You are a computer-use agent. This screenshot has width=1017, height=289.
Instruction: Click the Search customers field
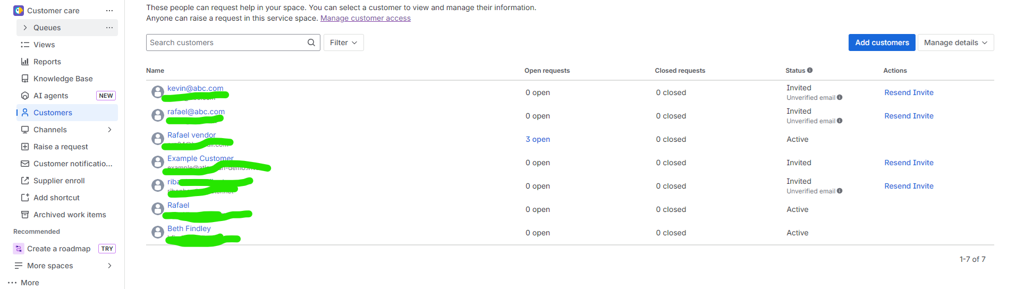click(x=233, y=42)
